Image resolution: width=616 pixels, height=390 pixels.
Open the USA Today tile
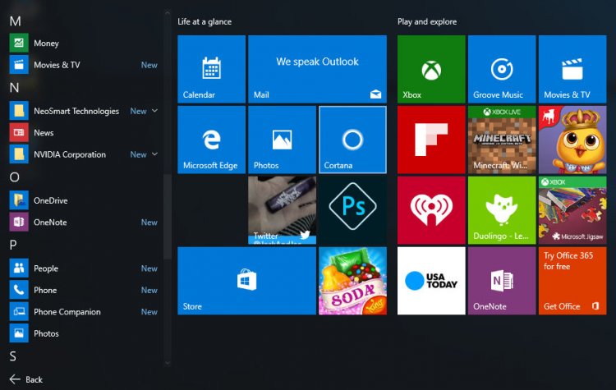[431, 281]
